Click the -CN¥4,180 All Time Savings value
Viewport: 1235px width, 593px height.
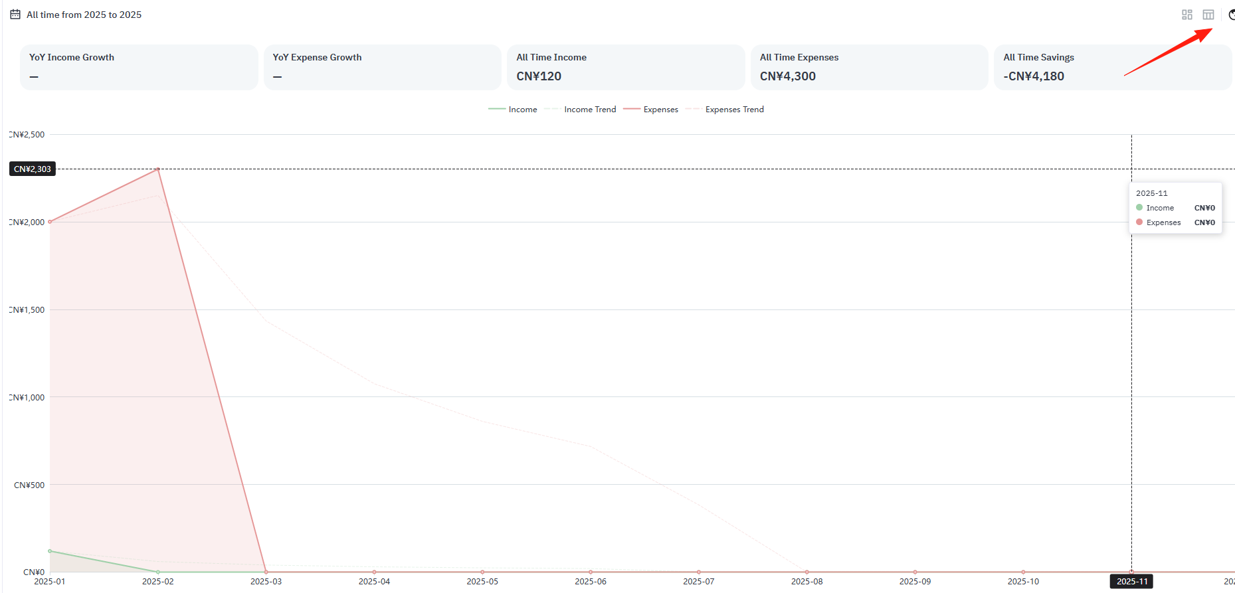pyautogui.click(x=1034, y=76)
